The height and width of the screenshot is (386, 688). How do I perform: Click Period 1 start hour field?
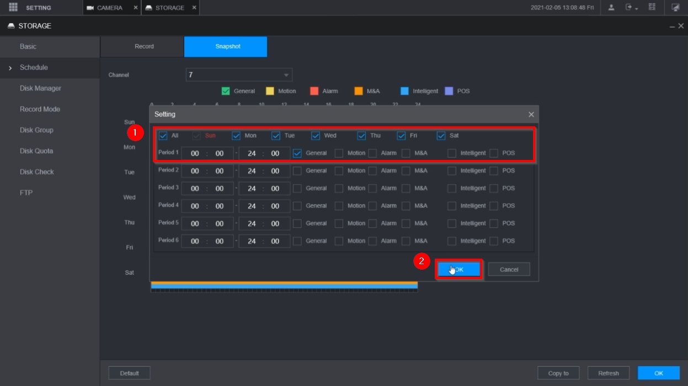point(195,153)
